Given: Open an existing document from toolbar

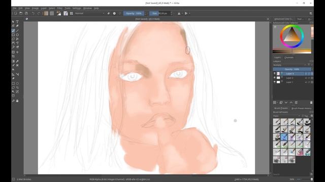Looking at the screenshot, I should 21,14.
